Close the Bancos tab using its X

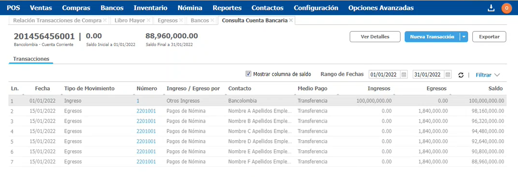point(212,20)
